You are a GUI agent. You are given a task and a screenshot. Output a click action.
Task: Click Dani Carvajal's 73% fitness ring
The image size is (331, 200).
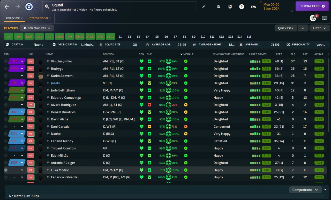pos(168,127)
